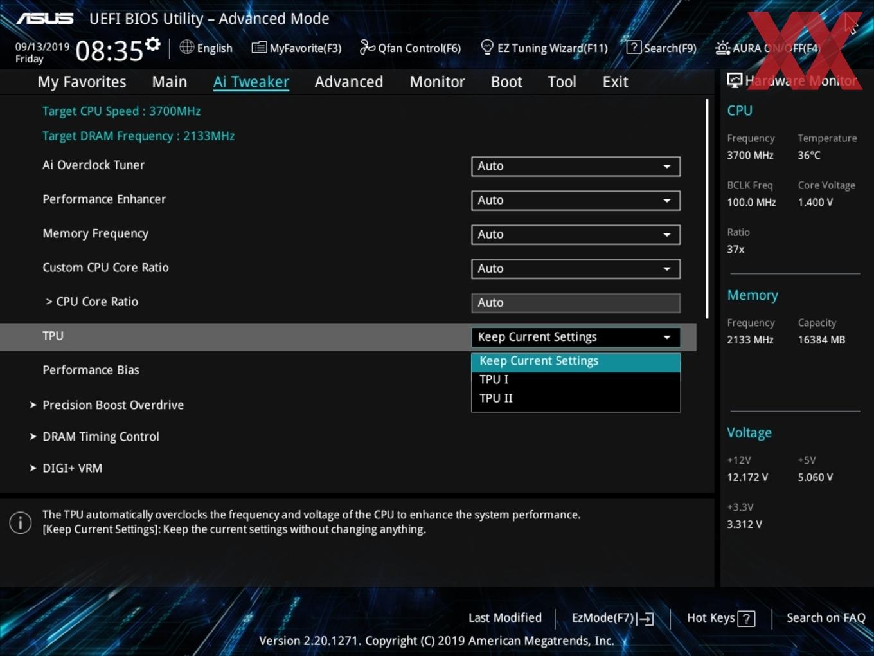Click the settings gear next to the clock

pos(152,44)
